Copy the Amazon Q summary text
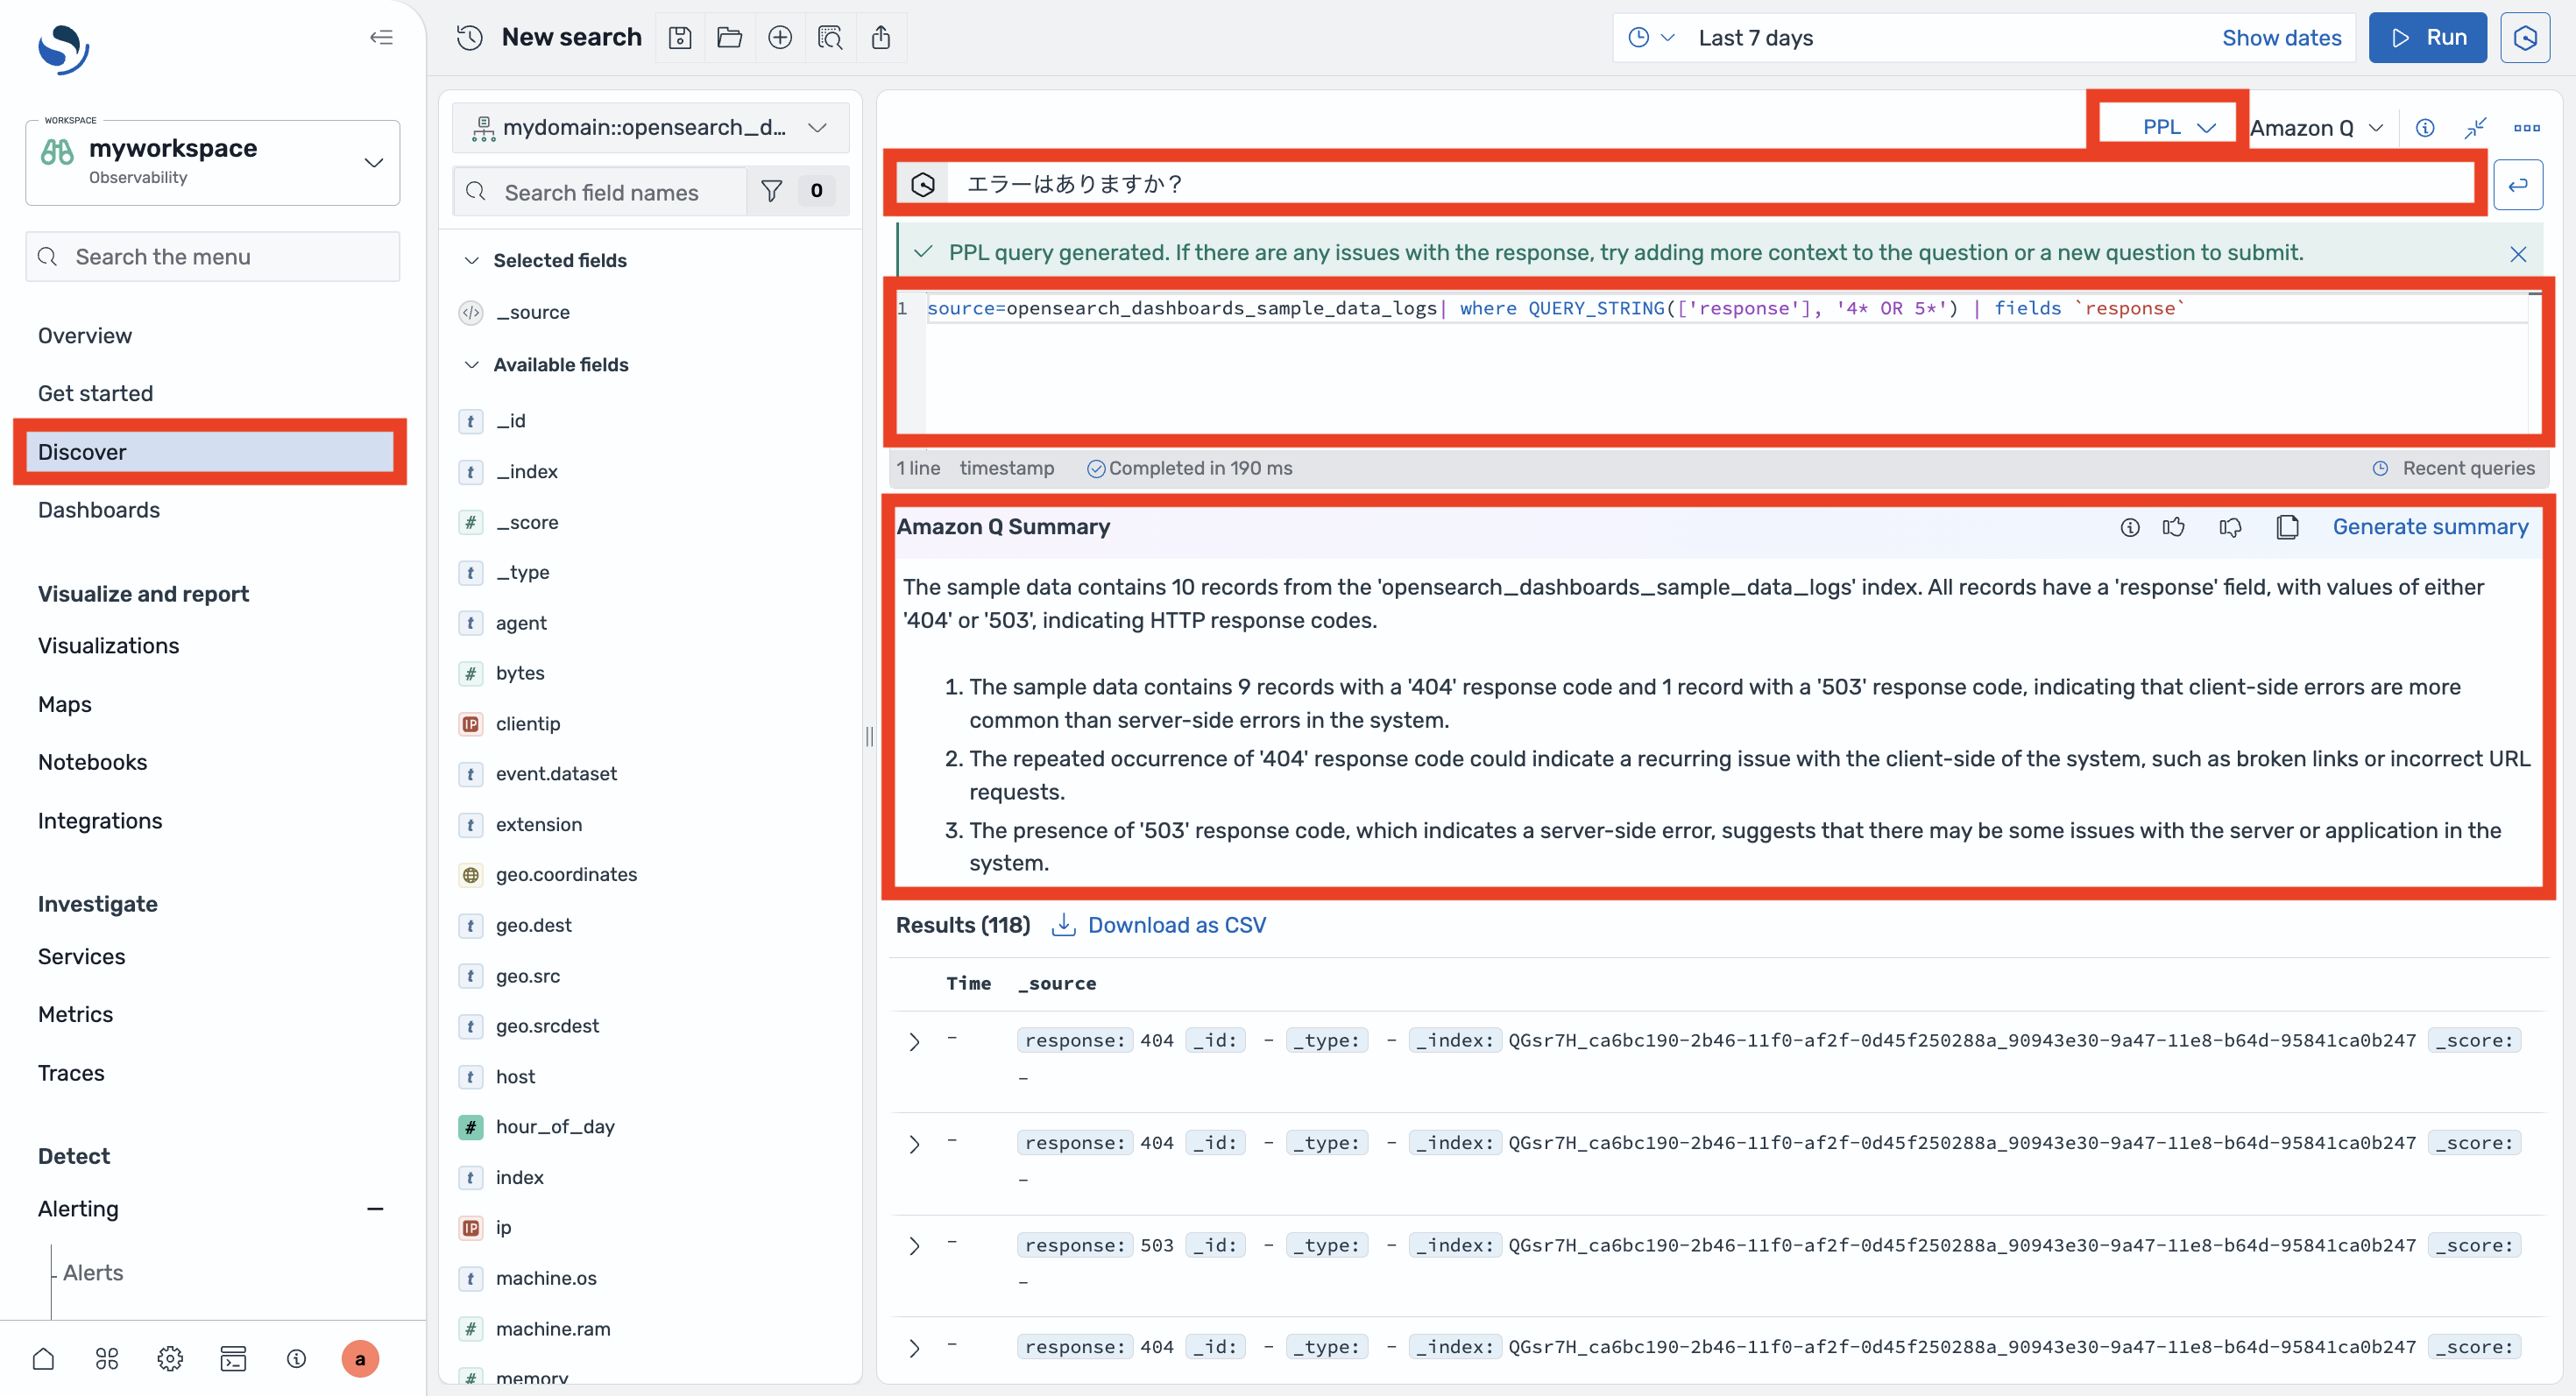The image size is (2576, 1396). point(2287,526)
